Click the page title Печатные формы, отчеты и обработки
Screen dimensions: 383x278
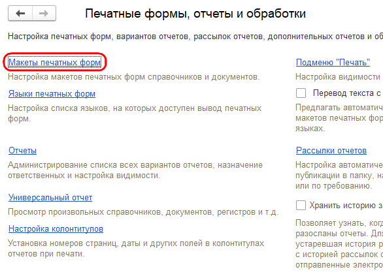click(x=195, y=14)
